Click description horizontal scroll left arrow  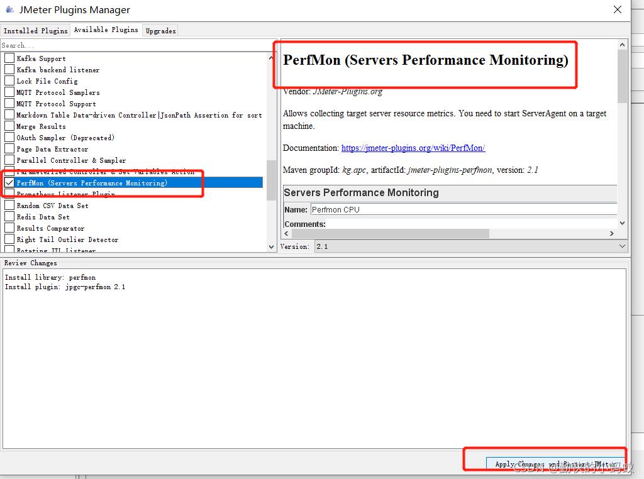286,233
